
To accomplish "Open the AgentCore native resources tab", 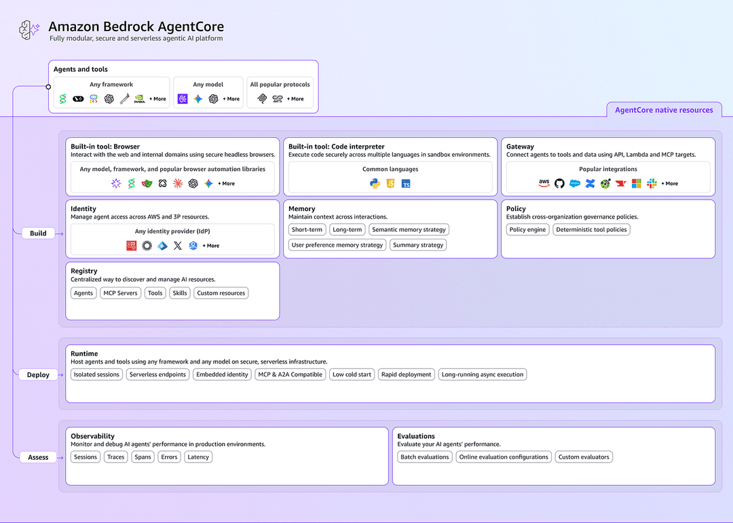I will pos(664,110).
